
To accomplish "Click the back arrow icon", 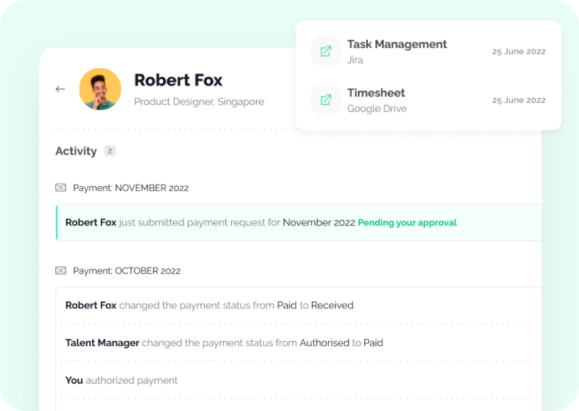I will [x=60, y=89].
